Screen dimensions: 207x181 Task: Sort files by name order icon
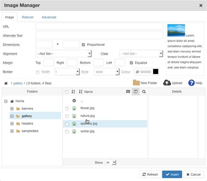[x=81, y=92]
